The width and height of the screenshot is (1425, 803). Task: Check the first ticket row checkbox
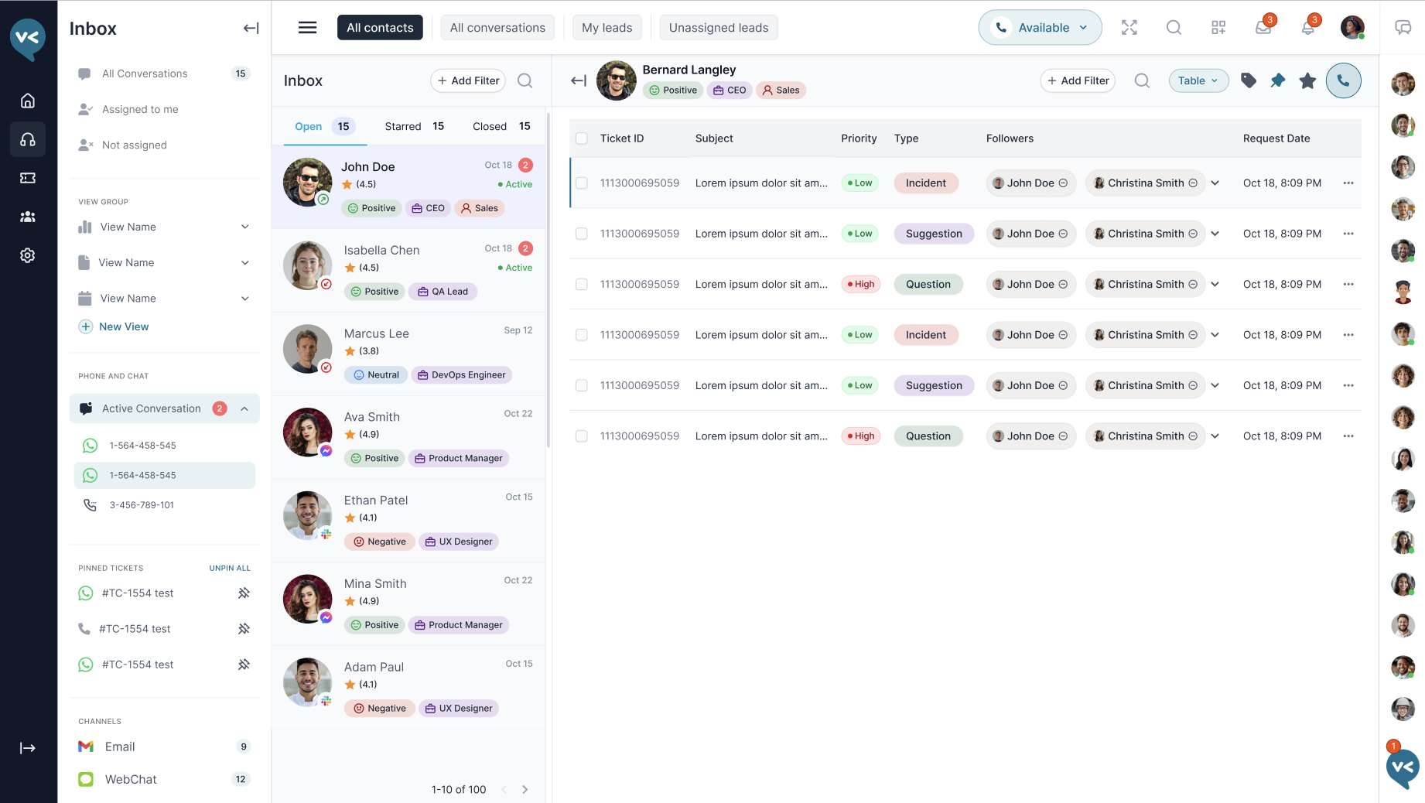coord(582,183)
